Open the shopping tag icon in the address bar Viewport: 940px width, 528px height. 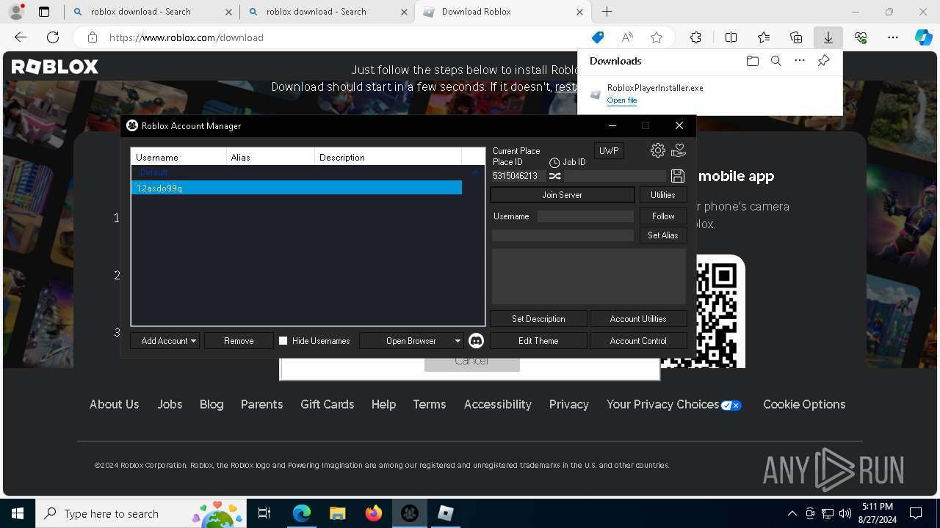click(598, 37)
